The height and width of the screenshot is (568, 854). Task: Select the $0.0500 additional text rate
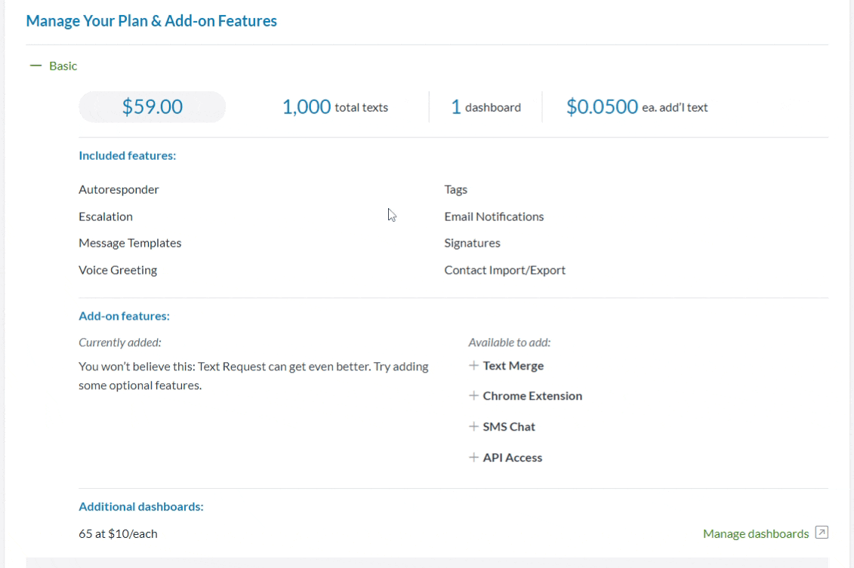click(x=637, y=107)
